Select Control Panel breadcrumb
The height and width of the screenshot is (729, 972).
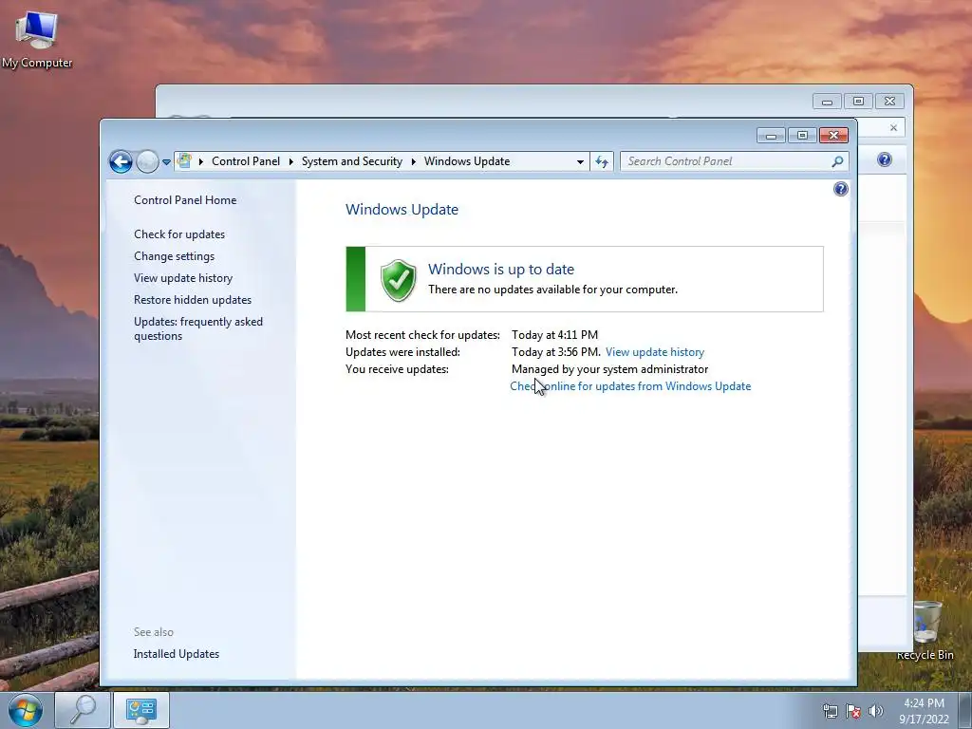pos(246,161)
